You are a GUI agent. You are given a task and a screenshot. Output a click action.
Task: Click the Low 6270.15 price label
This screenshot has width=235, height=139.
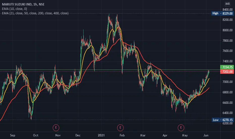point(223,120)
